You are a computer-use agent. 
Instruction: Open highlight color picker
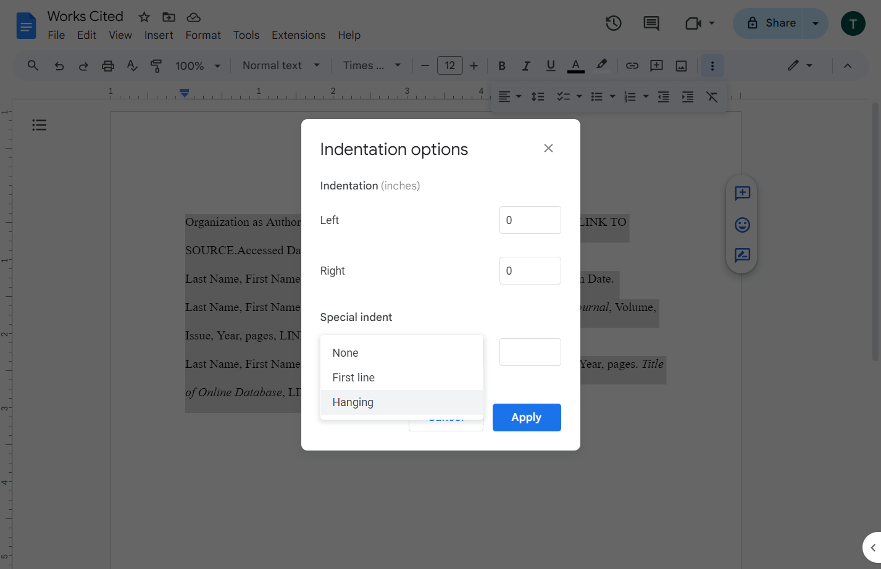coord(602,65)
